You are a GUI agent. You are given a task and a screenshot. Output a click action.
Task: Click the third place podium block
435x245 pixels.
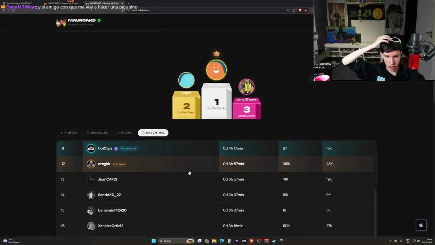[246, 108]
